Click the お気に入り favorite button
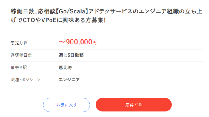This screenshot has height=117, width=209. 66,105
